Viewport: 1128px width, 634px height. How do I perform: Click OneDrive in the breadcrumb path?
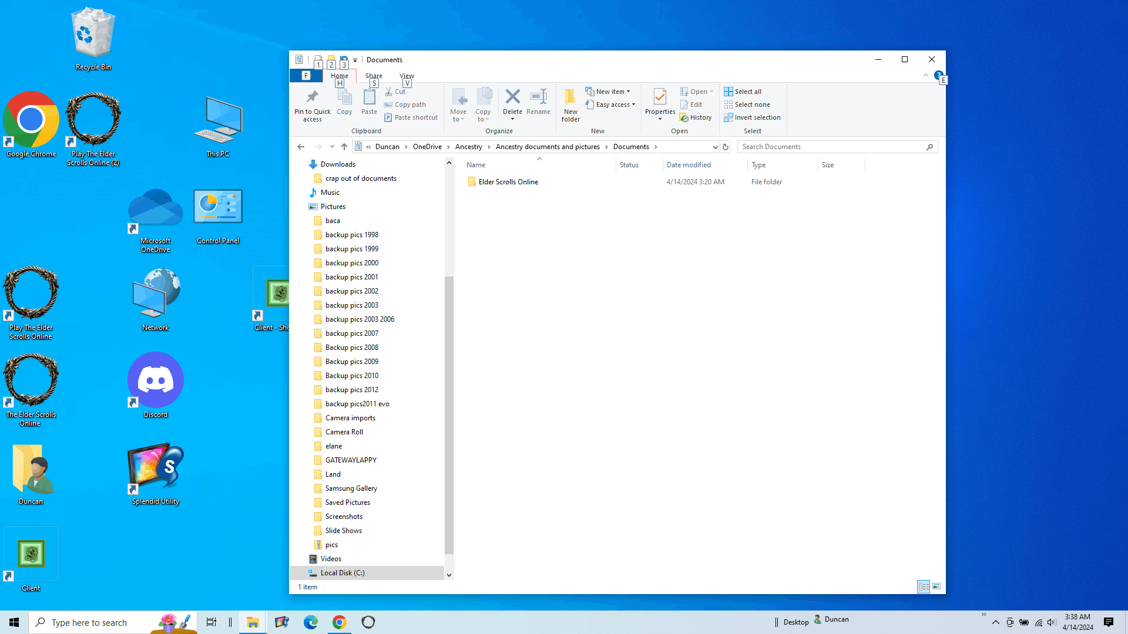(x=427, y=147)
